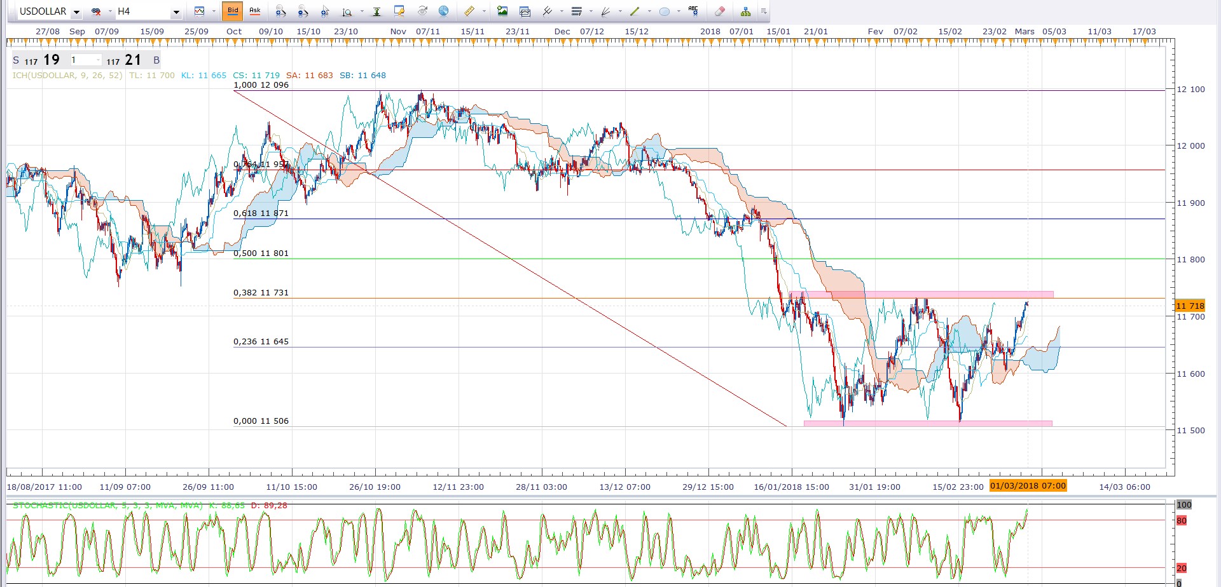Click the B buy price 117 21
The width and height of the screenshot is (1221, 587).
click(x=134, y=60)
